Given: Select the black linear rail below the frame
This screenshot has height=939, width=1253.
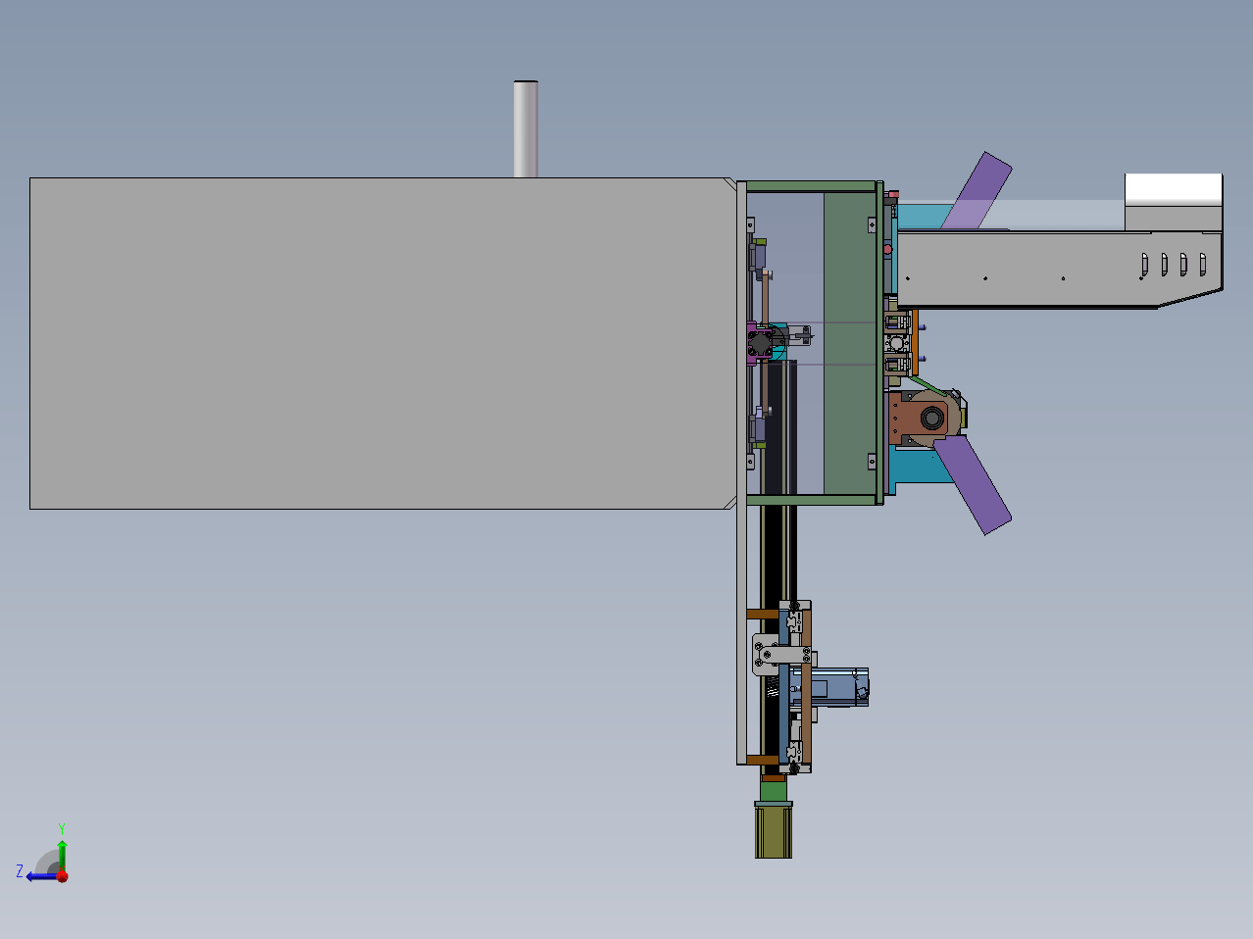Looking at the screenshot, I should tap(774, 554).
